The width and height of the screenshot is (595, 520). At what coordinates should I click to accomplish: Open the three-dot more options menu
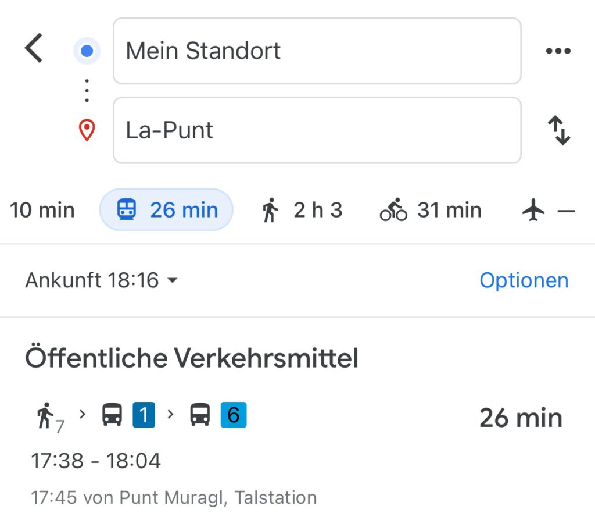558,51
